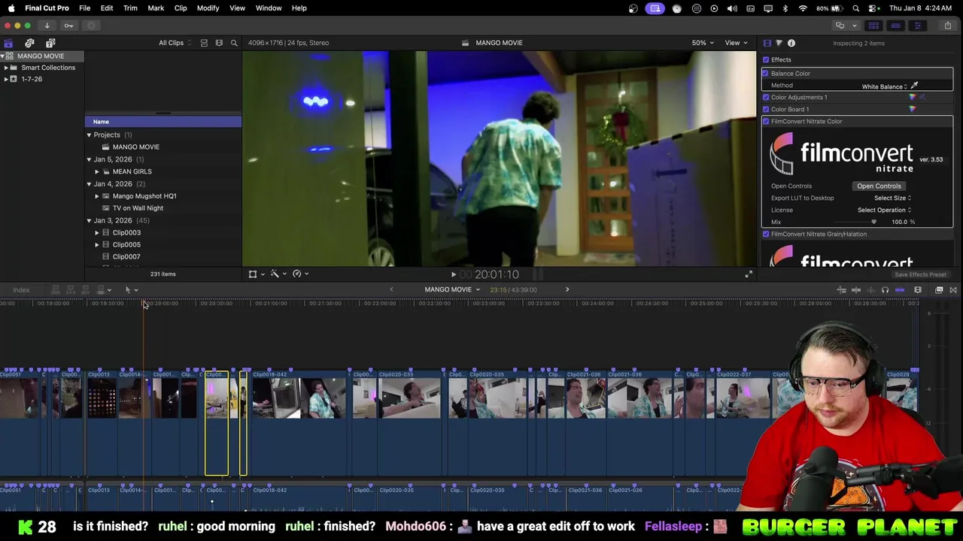Image resolution: width=963 pixels, height=541 pixels.
Task: Show the Libraries sidebar clapperboard icon
Action: click(x=8, y=44)
